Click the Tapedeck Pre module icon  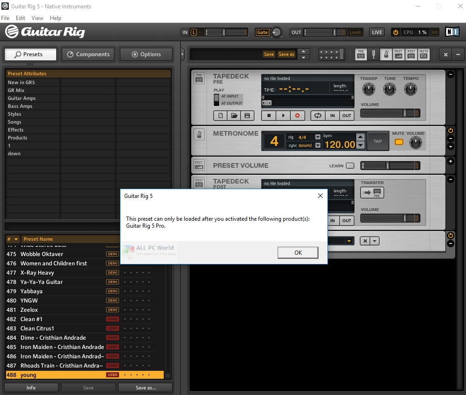(199, 78)
